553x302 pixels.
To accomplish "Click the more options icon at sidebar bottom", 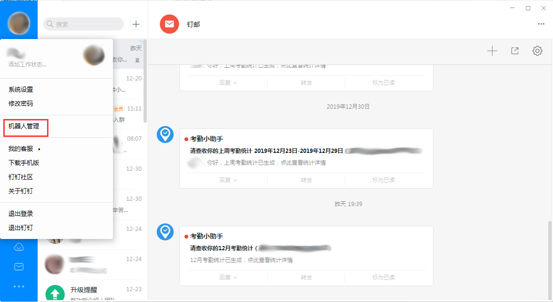I will (x=19, y=286).
